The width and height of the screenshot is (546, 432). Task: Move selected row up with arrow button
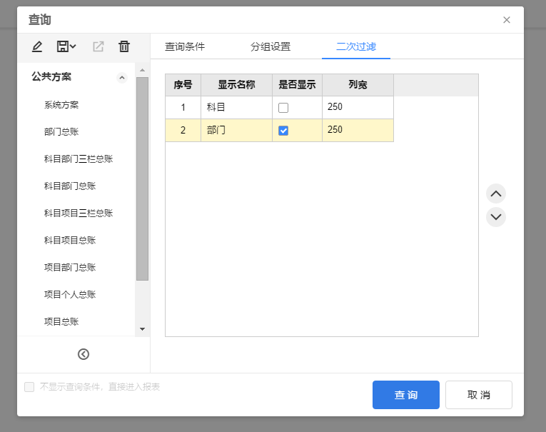(496, 194)
